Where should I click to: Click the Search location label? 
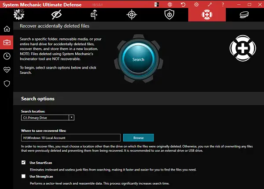point(33,111)
